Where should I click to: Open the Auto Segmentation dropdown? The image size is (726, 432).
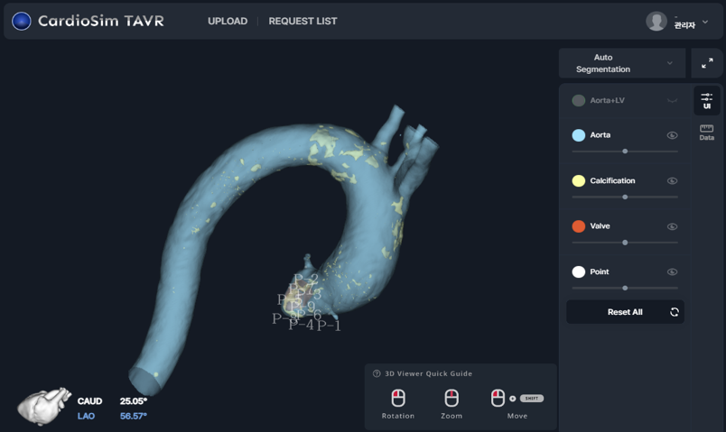[622, 63]
